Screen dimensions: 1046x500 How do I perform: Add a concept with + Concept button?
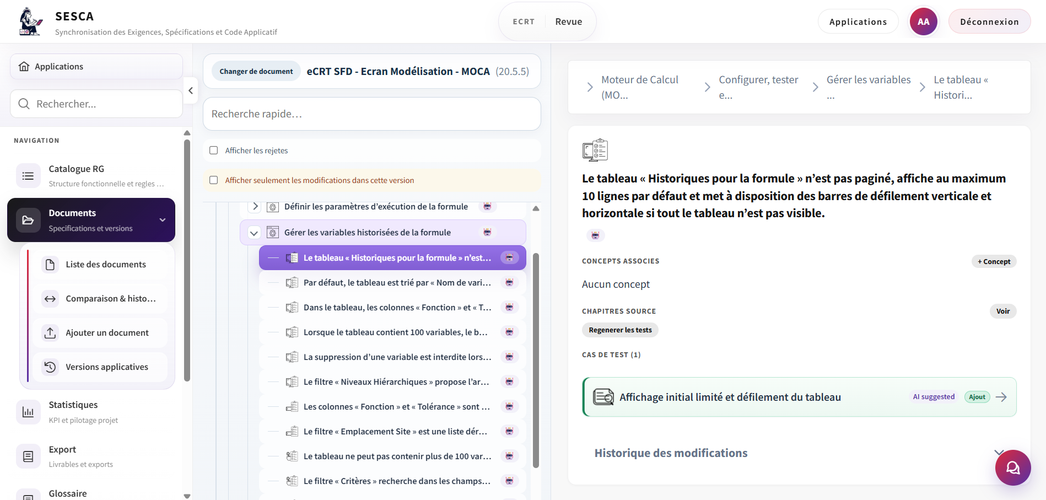(994, 261)
